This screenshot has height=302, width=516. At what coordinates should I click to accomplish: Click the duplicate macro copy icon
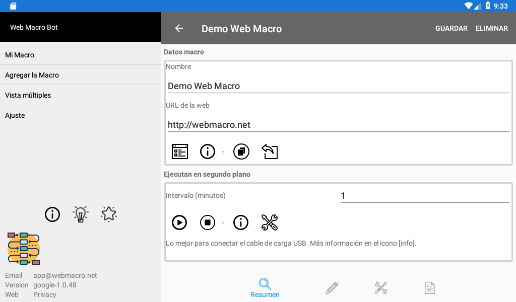[x=241, y=152]
